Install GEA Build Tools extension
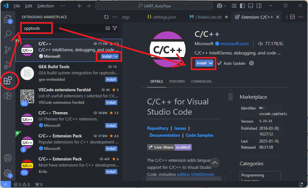308x188 pixels. coord(111,79)
